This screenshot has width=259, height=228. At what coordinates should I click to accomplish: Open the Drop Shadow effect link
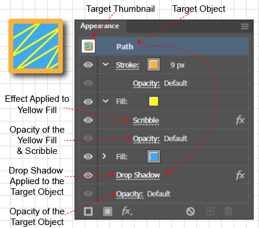[x=138, y=175]
